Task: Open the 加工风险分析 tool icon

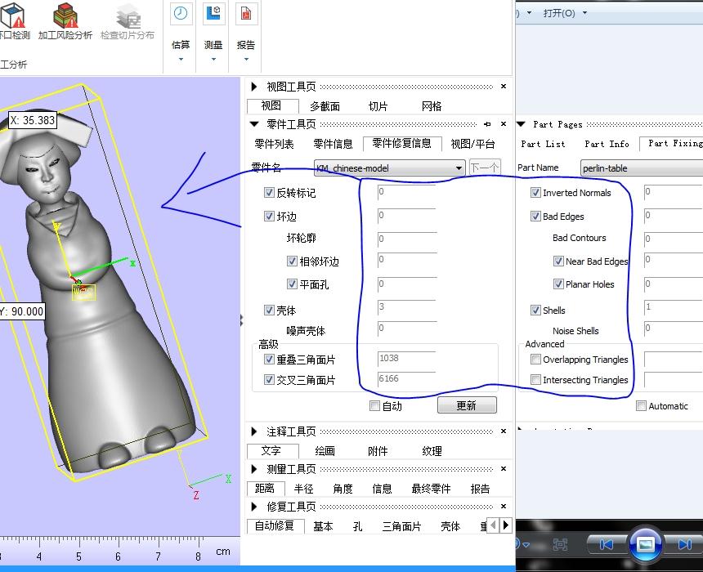Action: click(65, 16)
